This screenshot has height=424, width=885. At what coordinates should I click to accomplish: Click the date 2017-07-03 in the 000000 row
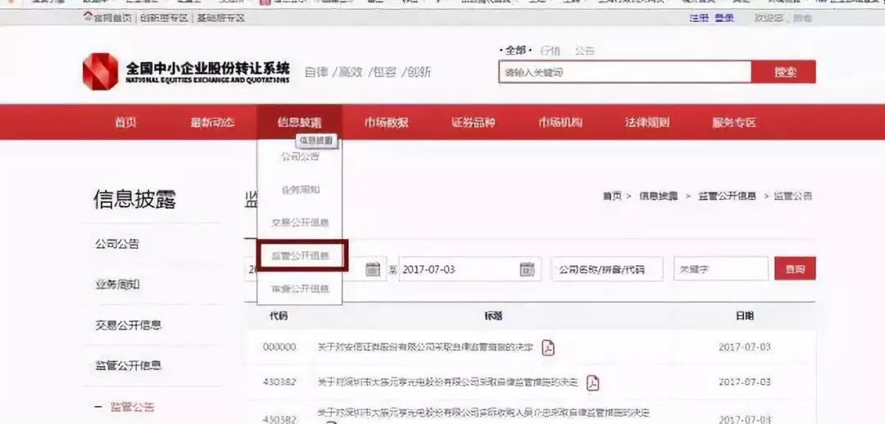pos(744,347)
